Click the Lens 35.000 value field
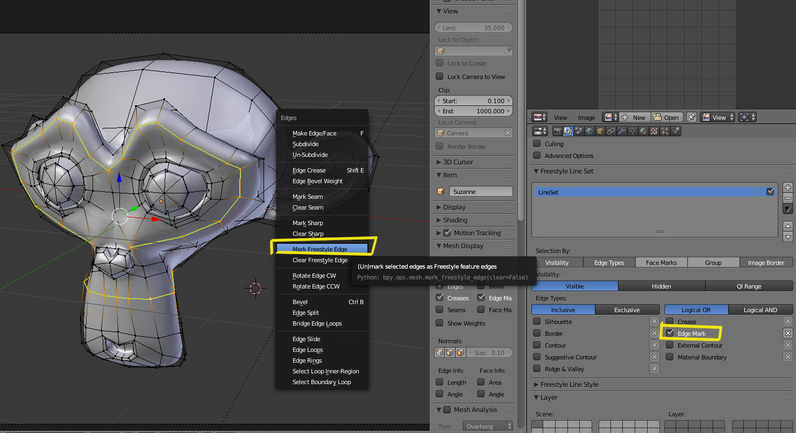796x433 pixels. point(473,28)
